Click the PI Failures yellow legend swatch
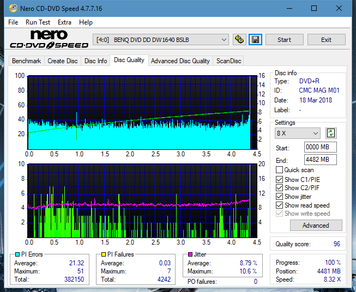 [104, 254]
